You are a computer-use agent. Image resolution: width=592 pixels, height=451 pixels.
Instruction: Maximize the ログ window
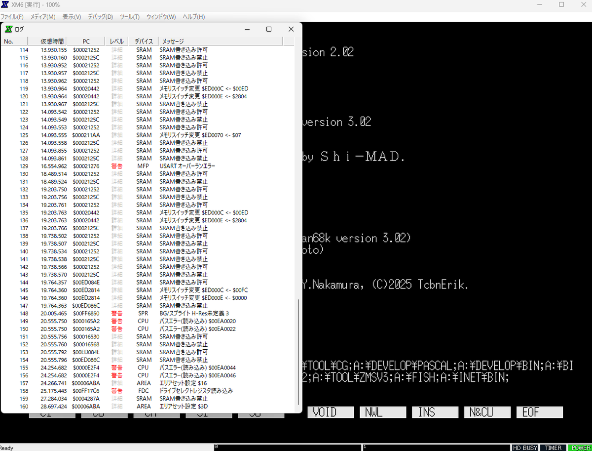coord(269,29)
